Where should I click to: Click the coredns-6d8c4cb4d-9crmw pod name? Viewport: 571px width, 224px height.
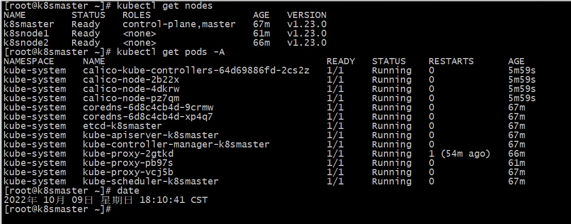pyautogui.click(x=148, y=107)
